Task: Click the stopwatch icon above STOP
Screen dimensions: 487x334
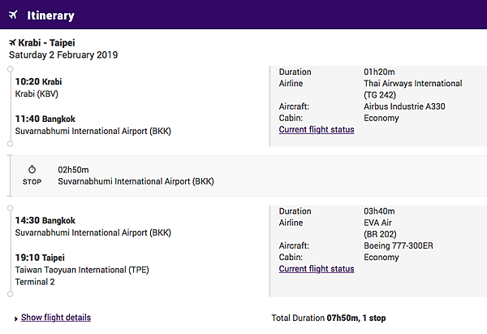Action: coord(32,170)
